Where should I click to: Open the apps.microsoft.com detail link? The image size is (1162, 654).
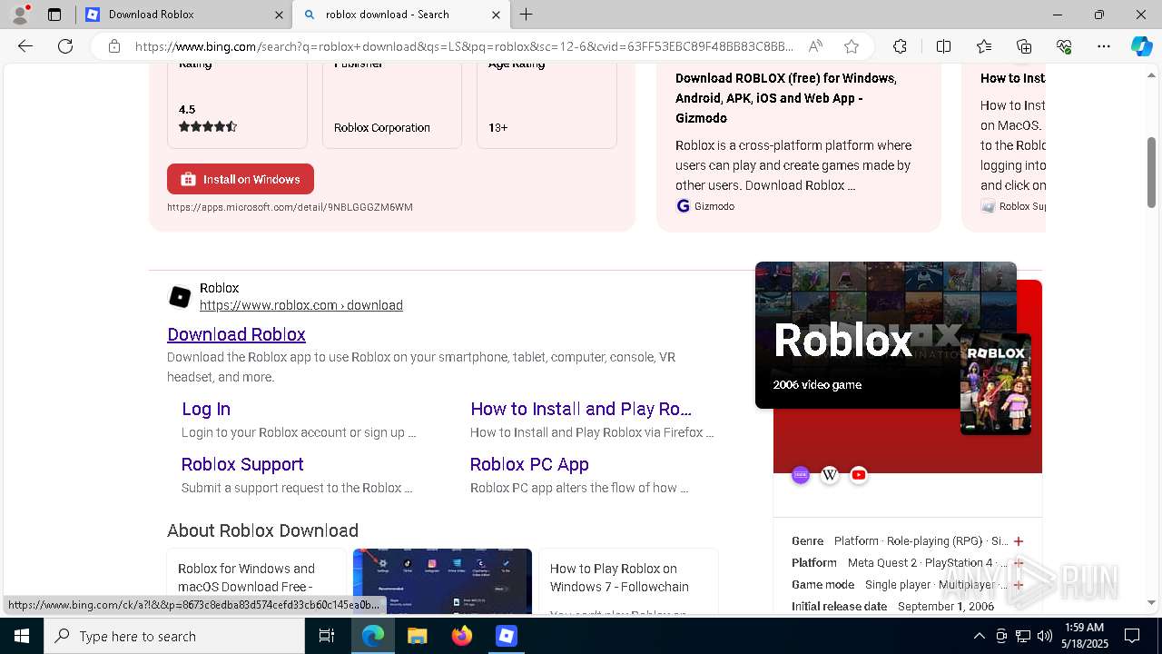pyautogui.click(x=290, y=207)
